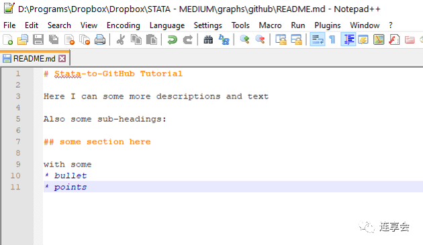Click the Replace icon
423x245 pixels.
224,39
